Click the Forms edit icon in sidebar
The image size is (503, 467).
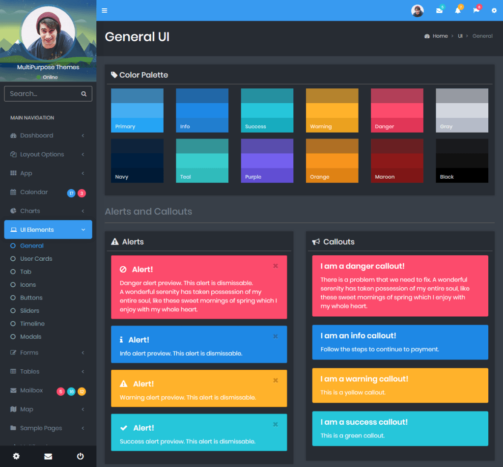(x=13, y=353)
